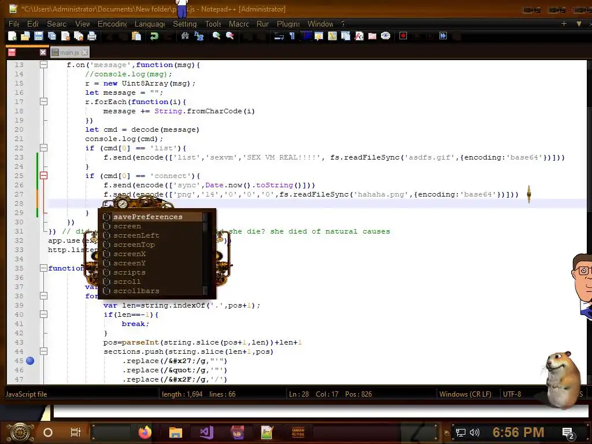Collapse the forEach fold at line 17
The image size is (592, 444).
[x=43, y=102]
